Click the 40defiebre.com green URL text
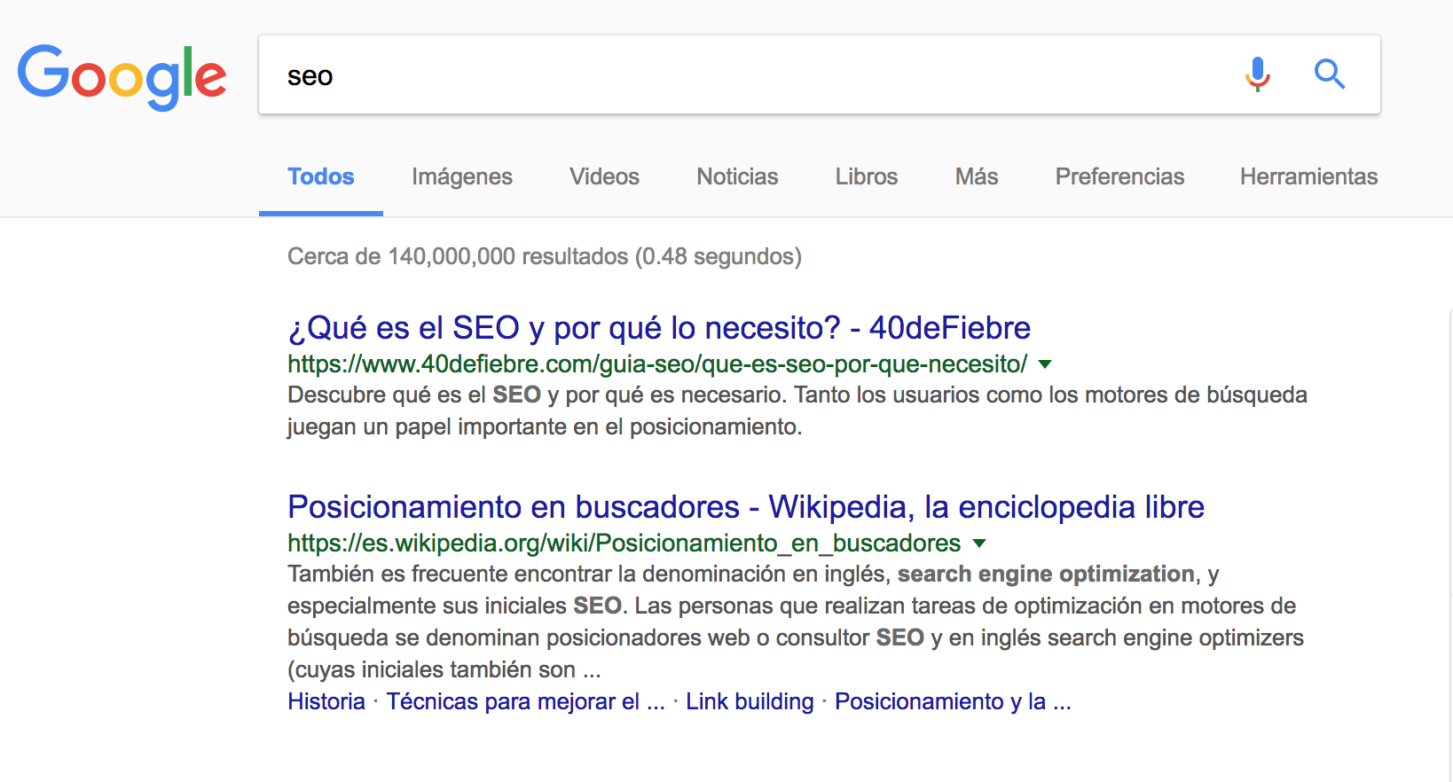Screen dimensions: 1453x782 [657, 364]
